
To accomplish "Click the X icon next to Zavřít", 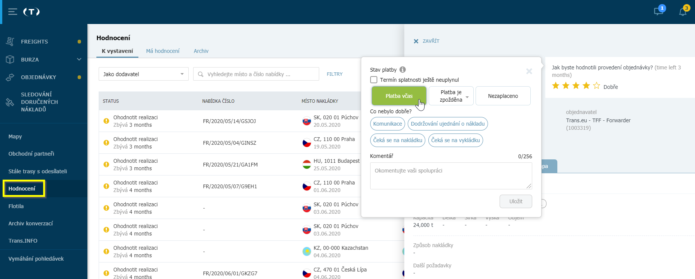I will [416, 41].
